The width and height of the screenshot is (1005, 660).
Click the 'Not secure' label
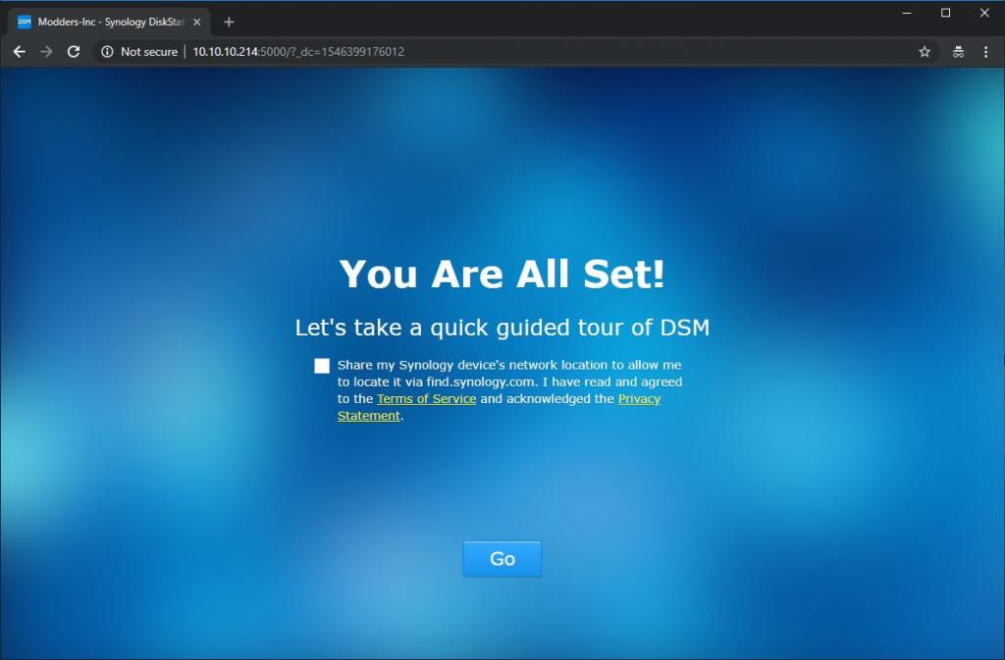click(x=149, y=52)
